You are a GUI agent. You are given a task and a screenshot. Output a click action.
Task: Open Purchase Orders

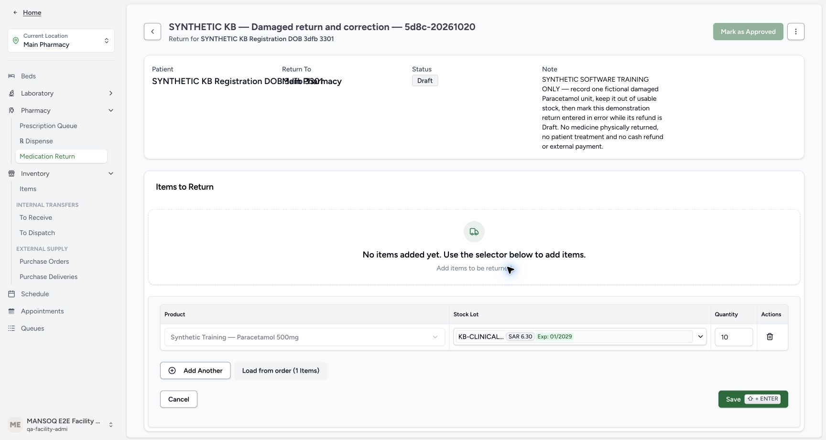click(44, 261)
